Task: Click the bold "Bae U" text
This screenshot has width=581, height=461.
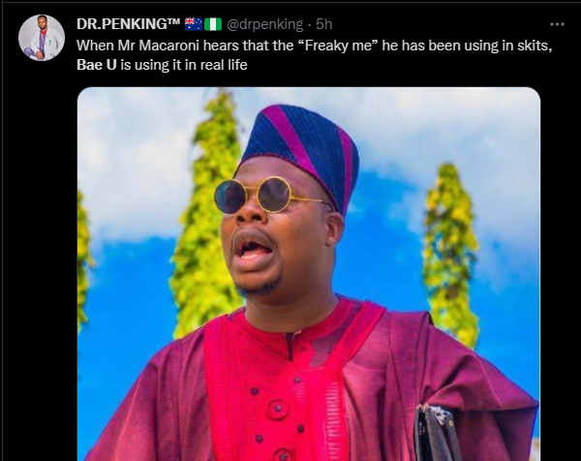Action: (97, 65)
